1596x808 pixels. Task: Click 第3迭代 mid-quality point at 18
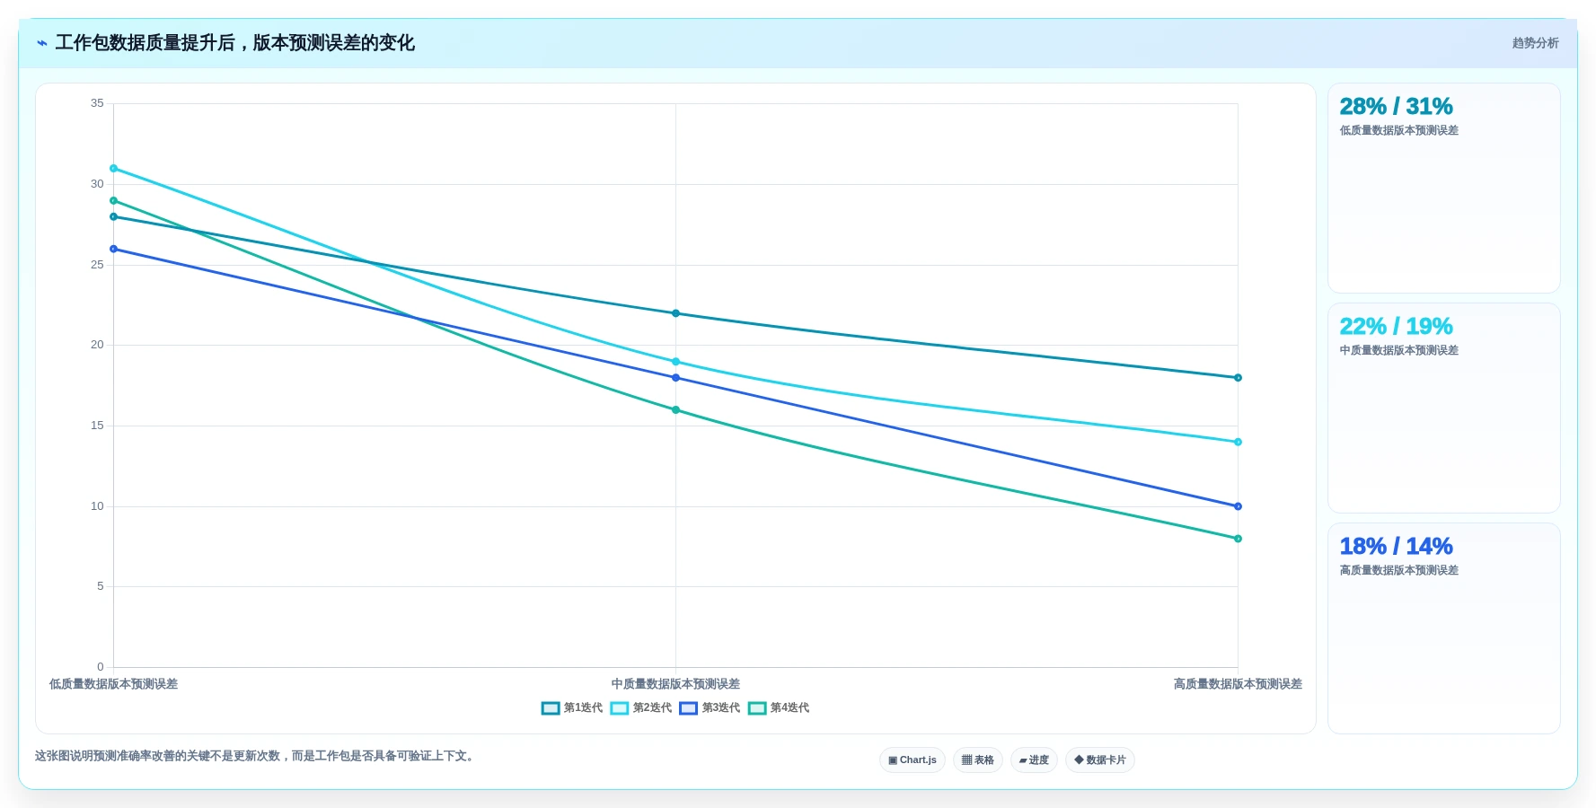[675, 378]
